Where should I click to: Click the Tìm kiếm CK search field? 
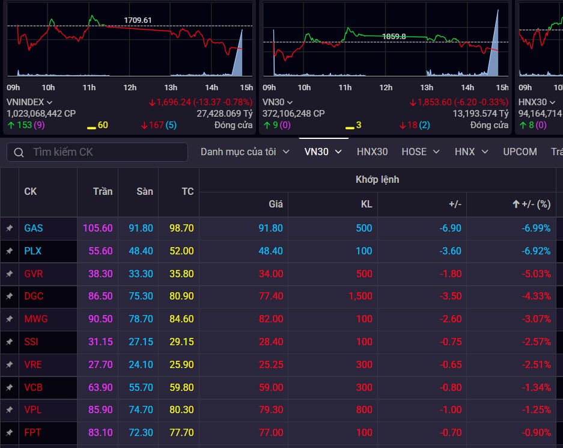click(105, 152)
